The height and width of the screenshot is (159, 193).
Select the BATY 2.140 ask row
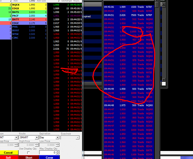[x=29, y=19]
